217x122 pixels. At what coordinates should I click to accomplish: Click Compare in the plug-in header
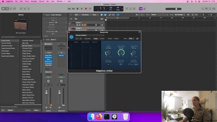pos(87,39)
